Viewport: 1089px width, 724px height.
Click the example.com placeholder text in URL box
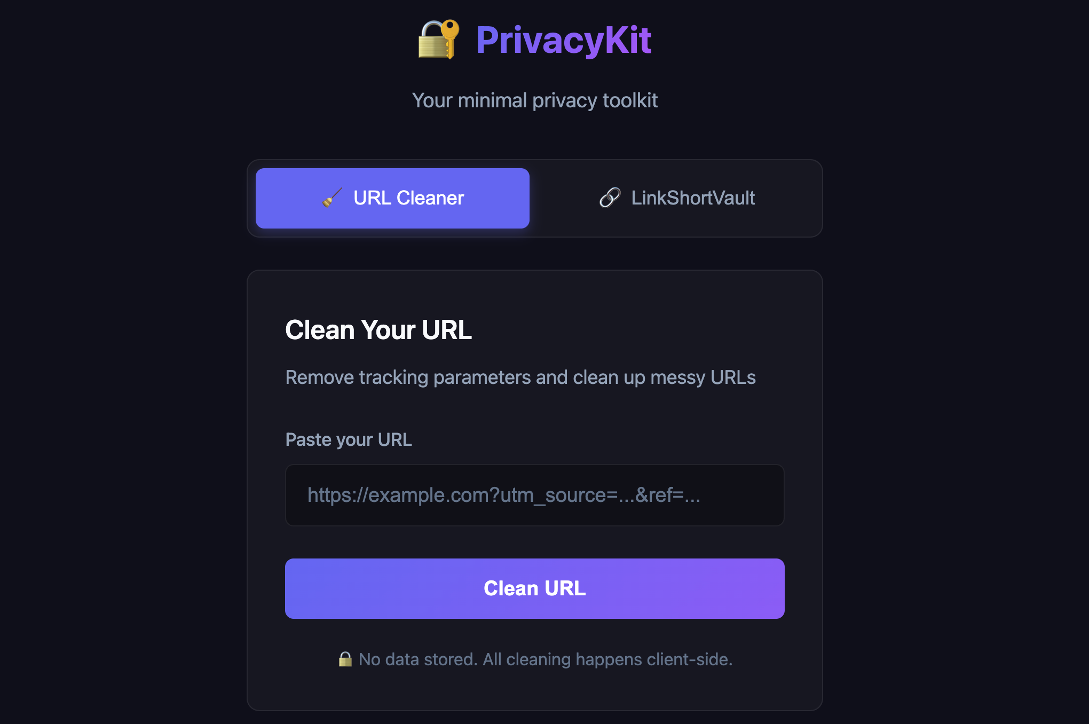click(503, 495)
